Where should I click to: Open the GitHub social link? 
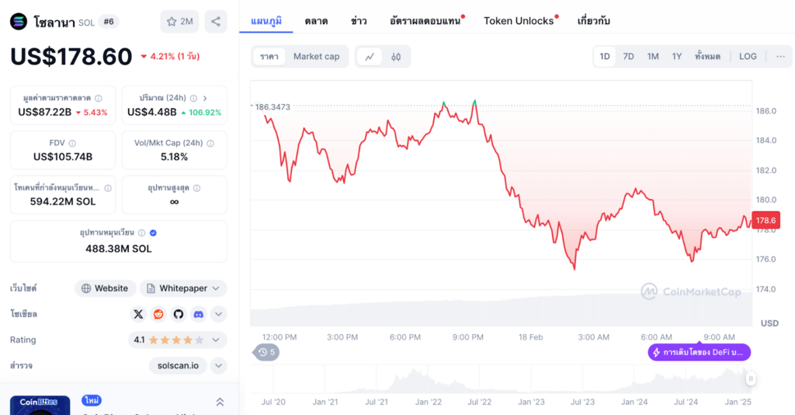pyautogui.click(x=179, y=314)
